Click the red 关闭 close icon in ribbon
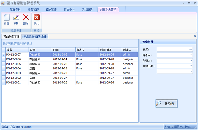 [x=37, y=17]
